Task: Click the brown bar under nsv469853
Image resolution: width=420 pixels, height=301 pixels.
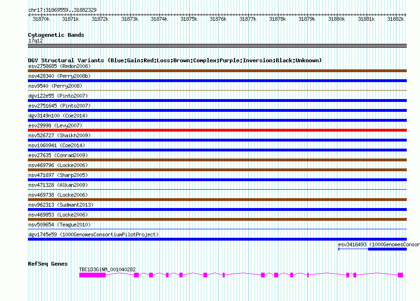Action: pos(217,219)
